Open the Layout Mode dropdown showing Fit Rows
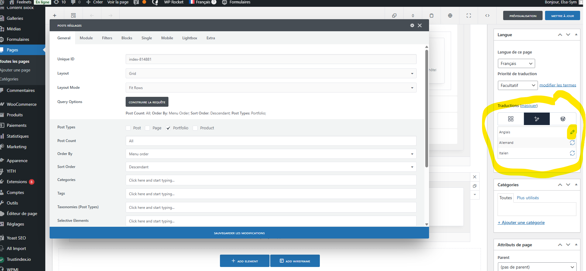This screenshot has height=271, width=586. click(271, 88)
